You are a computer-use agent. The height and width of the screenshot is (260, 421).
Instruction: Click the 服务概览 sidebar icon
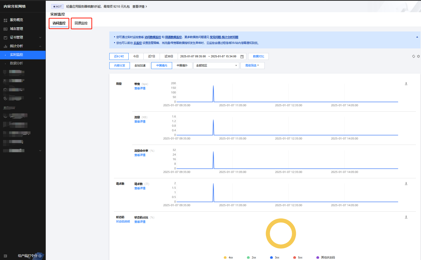[x=5, y=20]
